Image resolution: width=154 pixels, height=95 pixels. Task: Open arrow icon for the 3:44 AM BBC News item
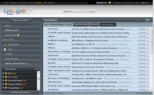[147, 78]
